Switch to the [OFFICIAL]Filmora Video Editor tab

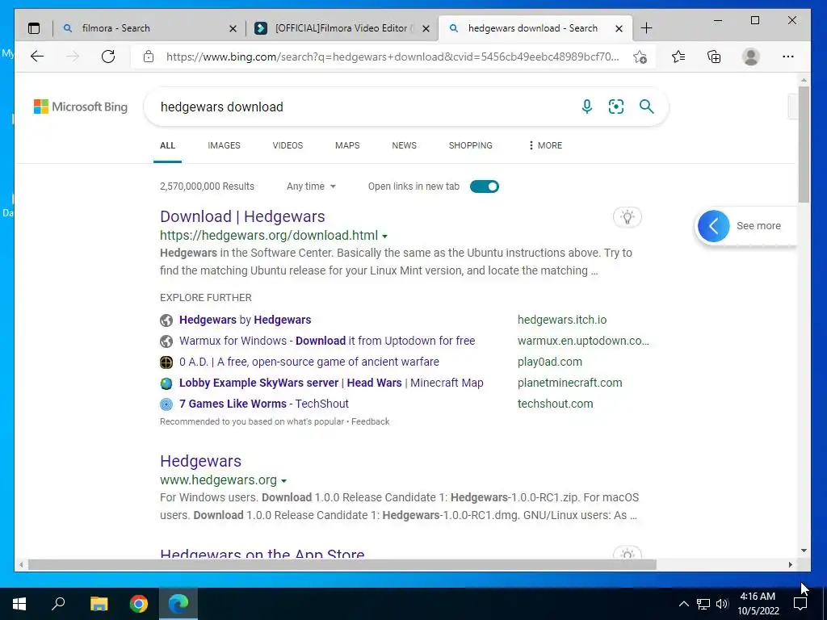click(342, 28)
